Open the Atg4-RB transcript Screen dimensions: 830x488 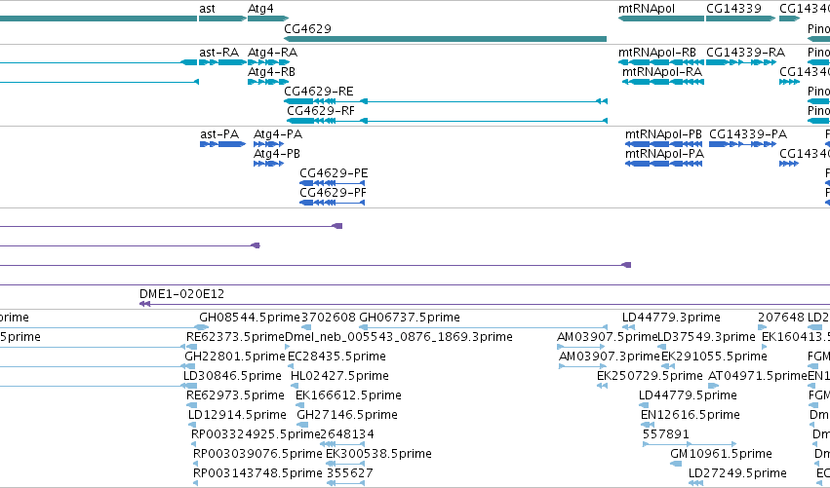click(x=268, y=82)
